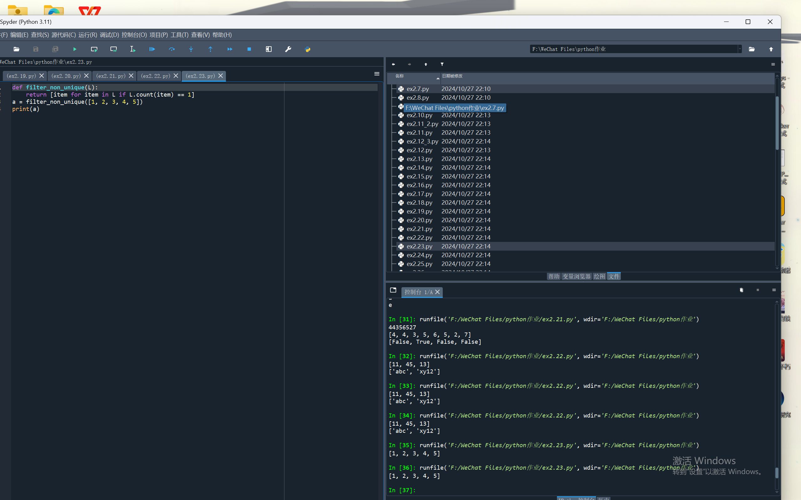Maximize the current pane from the toolbar
This screenshot has width=801, height=500.
(269, 49)
